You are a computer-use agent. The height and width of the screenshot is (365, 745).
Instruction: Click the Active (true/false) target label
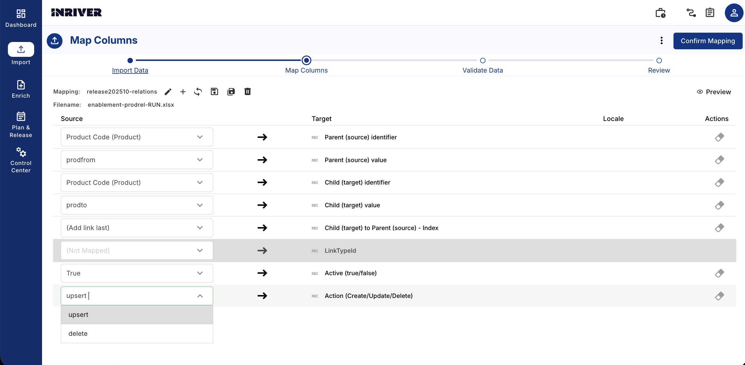coord(351,273)
